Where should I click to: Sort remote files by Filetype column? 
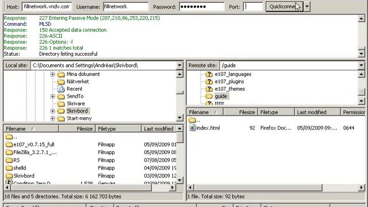click(x=276, y=112)
